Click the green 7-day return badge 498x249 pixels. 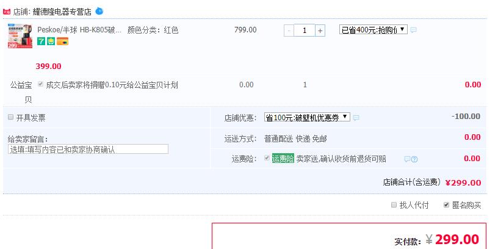(41, 41)
